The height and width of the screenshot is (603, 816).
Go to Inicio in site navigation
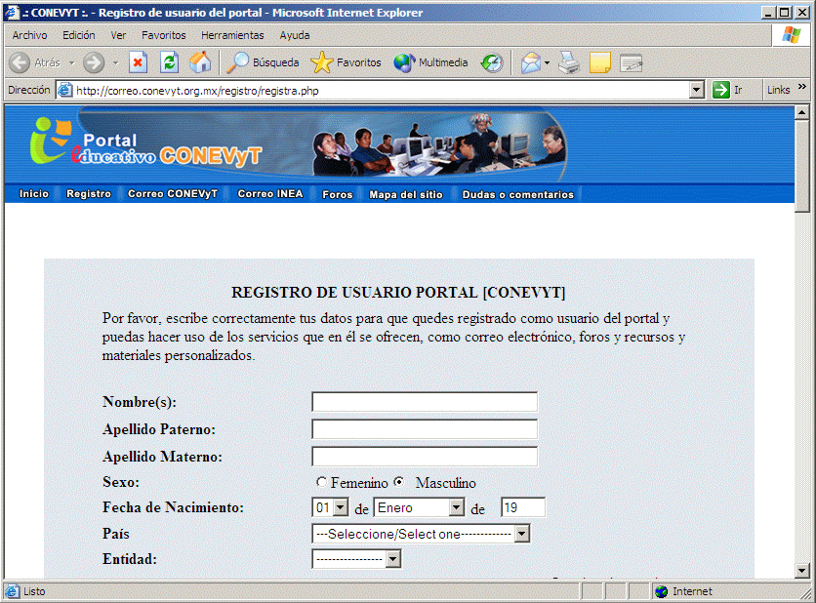tap(34, 194)
